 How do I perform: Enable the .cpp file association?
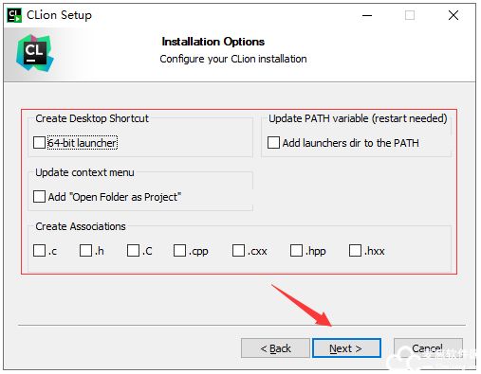click(x=179, y=251)
